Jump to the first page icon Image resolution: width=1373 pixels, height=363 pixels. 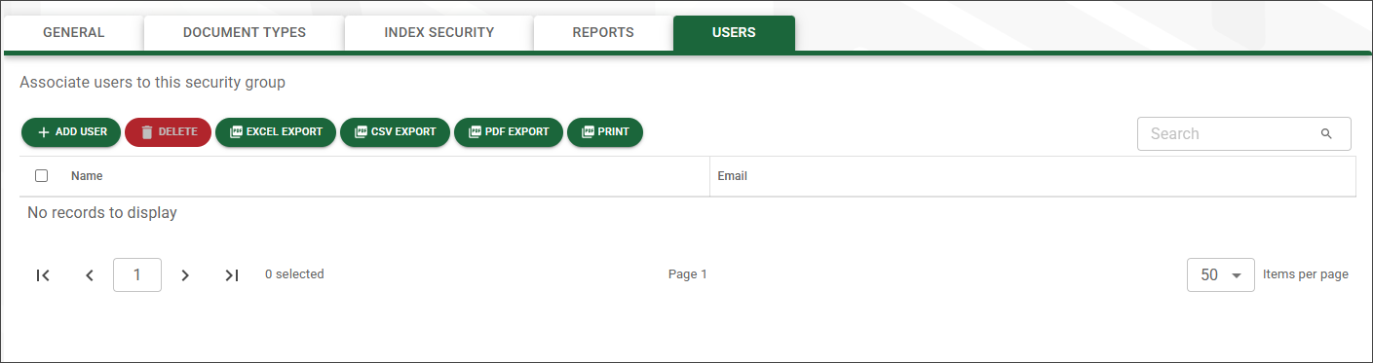click(x=43, y=275)
